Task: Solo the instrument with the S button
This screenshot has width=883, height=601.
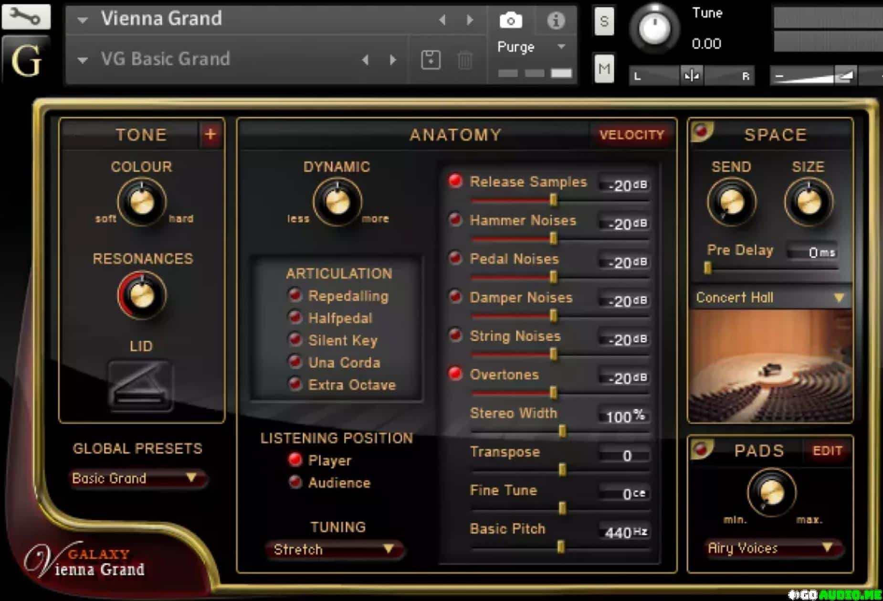Action: click(x=604, y=21)
